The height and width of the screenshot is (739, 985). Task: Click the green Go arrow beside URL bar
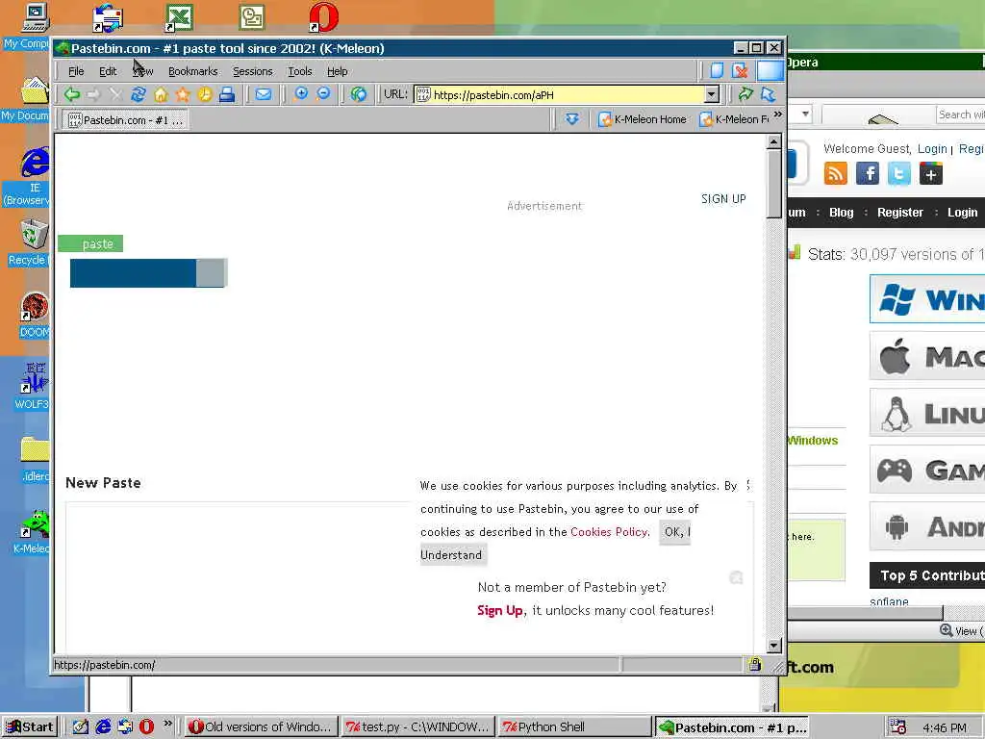coord(745,95)
